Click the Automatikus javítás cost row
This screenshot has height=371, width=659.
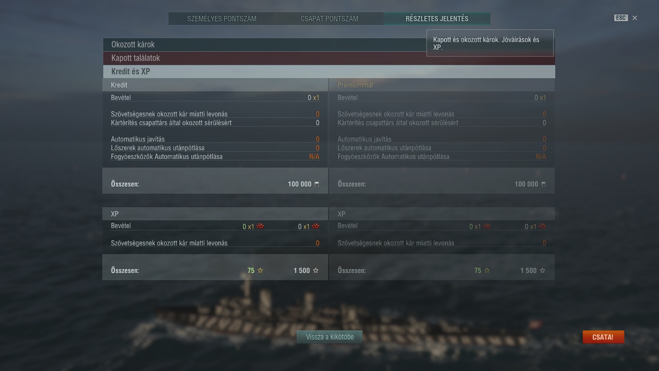[x=215, y=139]
